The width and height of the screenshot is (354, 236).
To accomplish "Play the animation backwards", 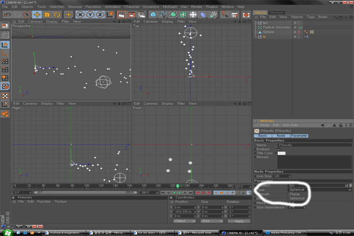I will pos(174,193).
